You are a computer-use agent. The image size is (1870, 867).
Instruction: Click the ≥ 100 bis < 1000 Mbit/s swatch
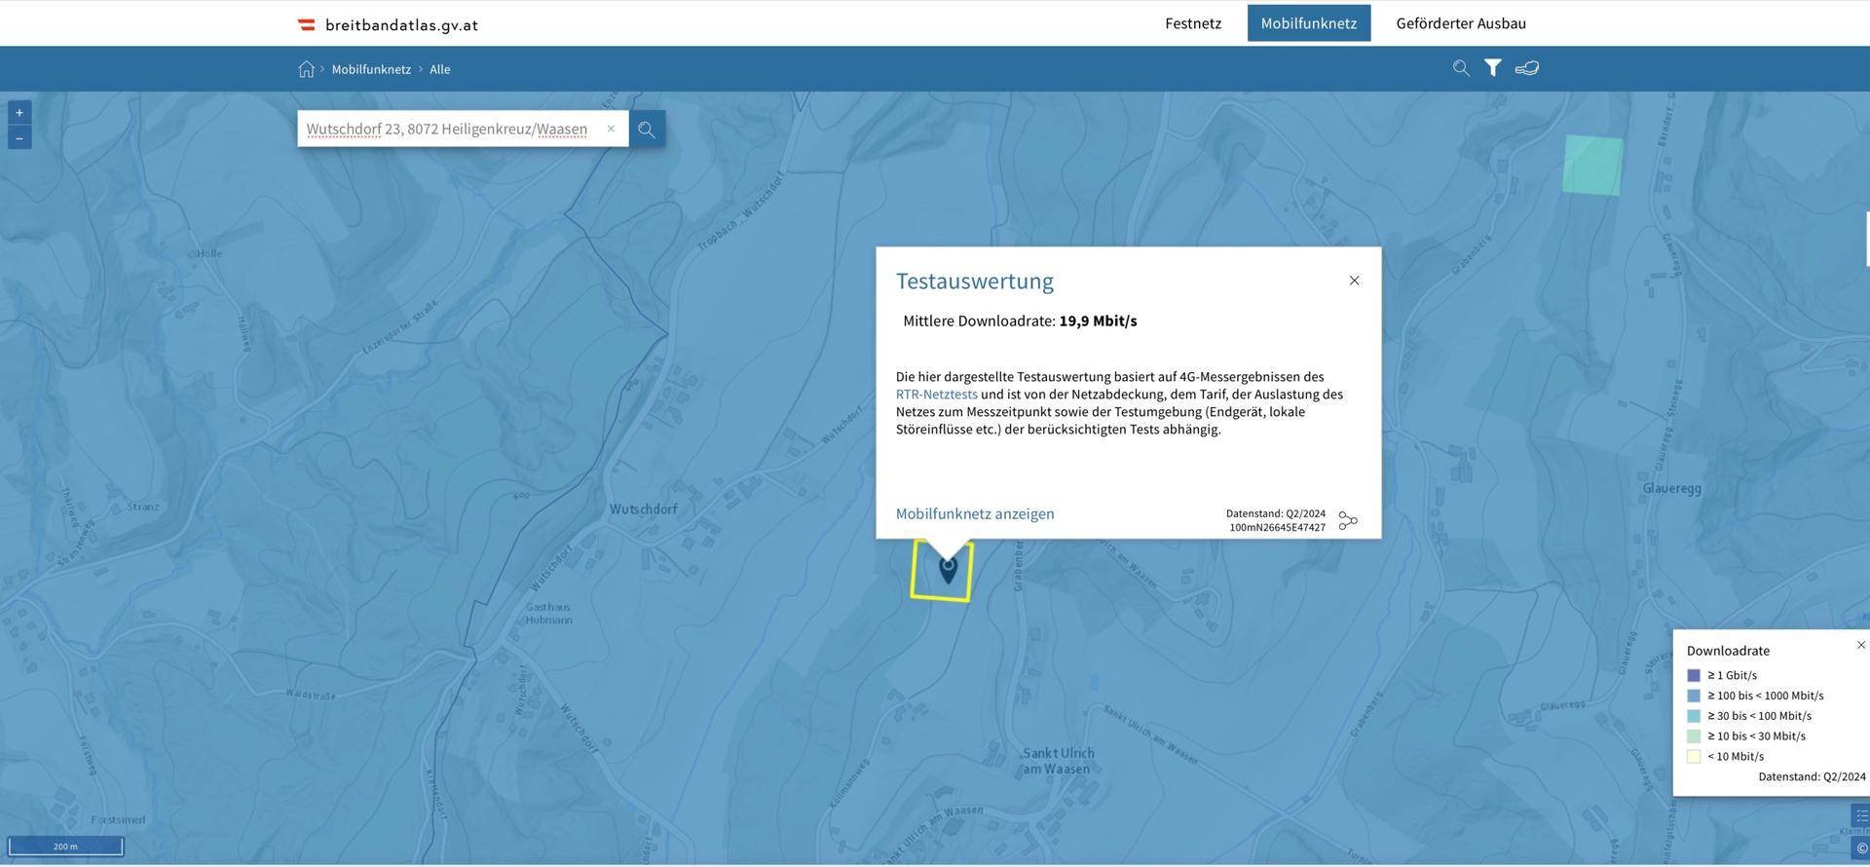pyautogui.click(x=1694, y=696)
